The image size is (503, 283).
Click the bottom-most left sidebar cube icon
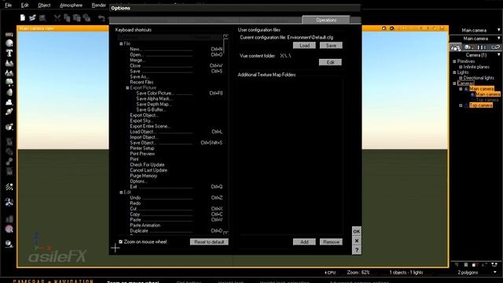(x=9, y=244)
